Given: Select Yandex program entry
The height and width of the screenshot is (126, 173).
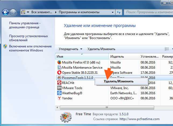Looking at the screenshot, I should coord(114,98).
